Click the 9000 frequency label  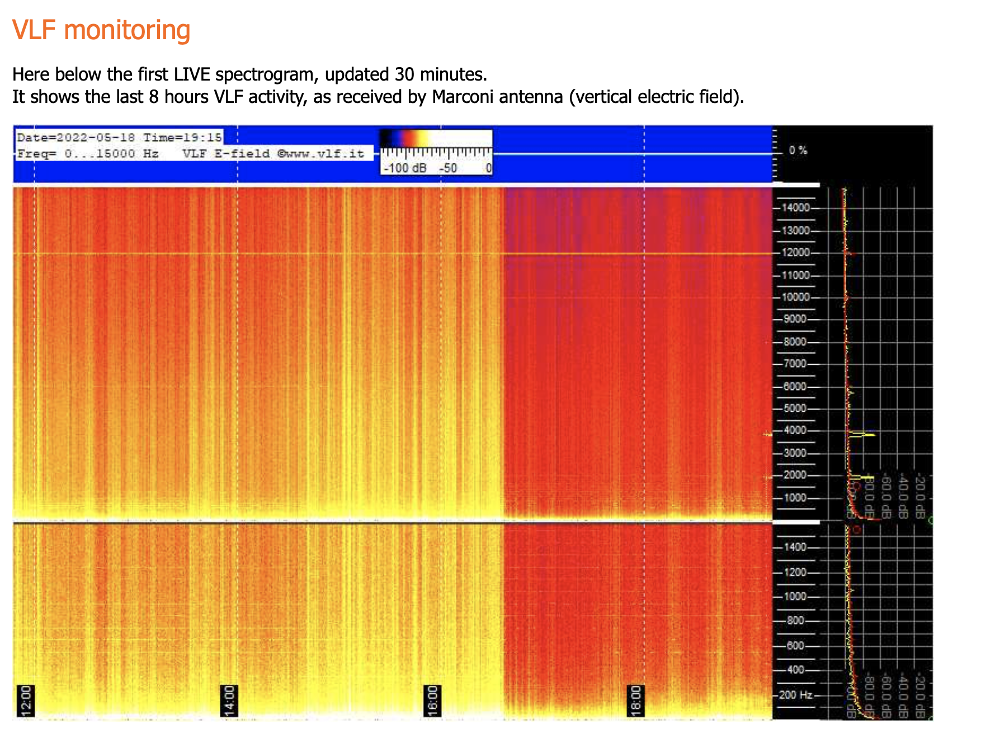pos(795,319)
